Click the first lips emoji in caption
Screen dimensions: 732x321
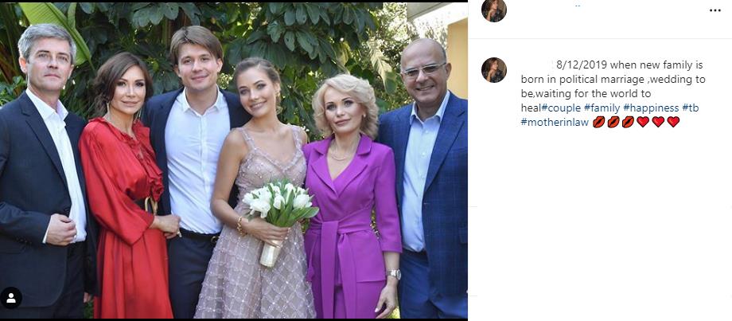(599, 122)
